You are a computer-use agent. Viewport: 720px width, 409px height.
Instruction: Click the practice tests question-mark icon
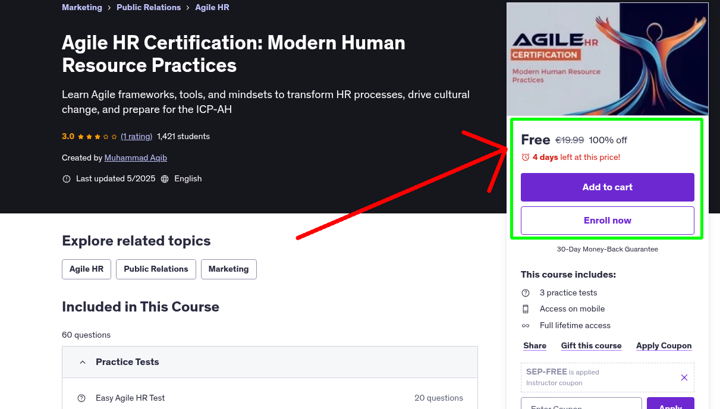pyautogui.click(x=526, y=292)
